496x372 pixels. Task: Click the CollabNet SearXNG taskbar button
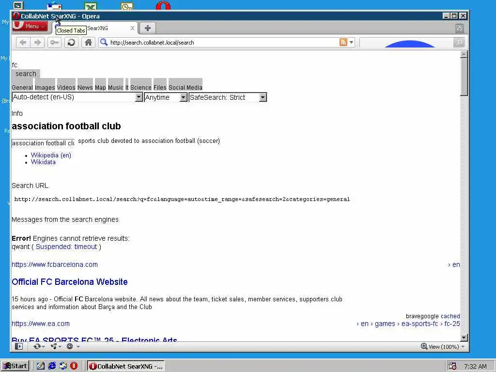coord(125,366)
